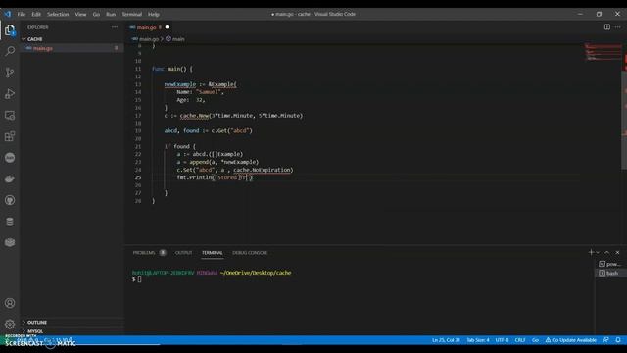Open the database view in activity bar
The image size is (627, 353).
point(10,222)
